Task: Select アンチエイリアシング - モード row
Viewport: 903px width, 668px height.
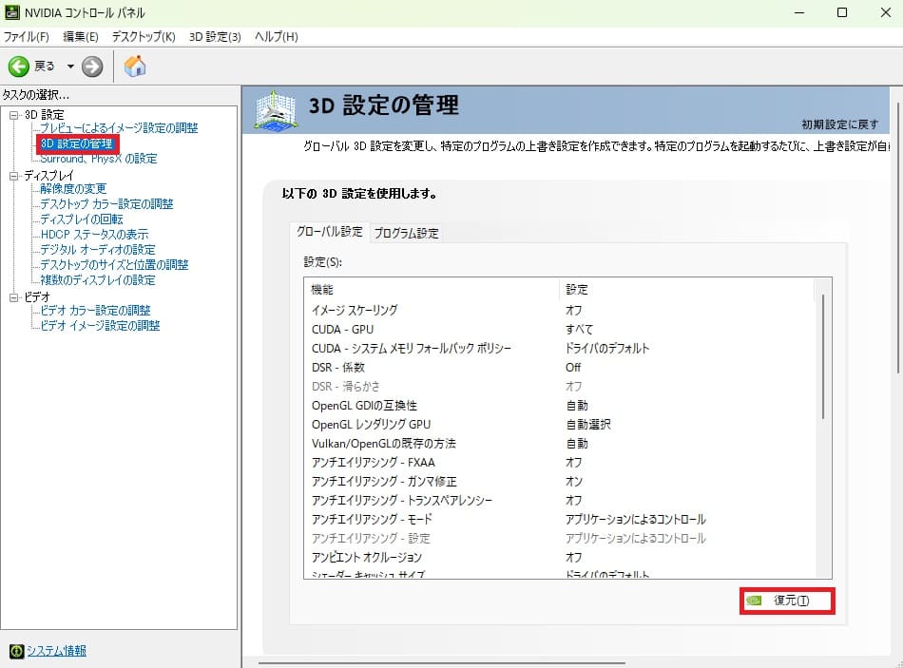Action: pos(560,520)
